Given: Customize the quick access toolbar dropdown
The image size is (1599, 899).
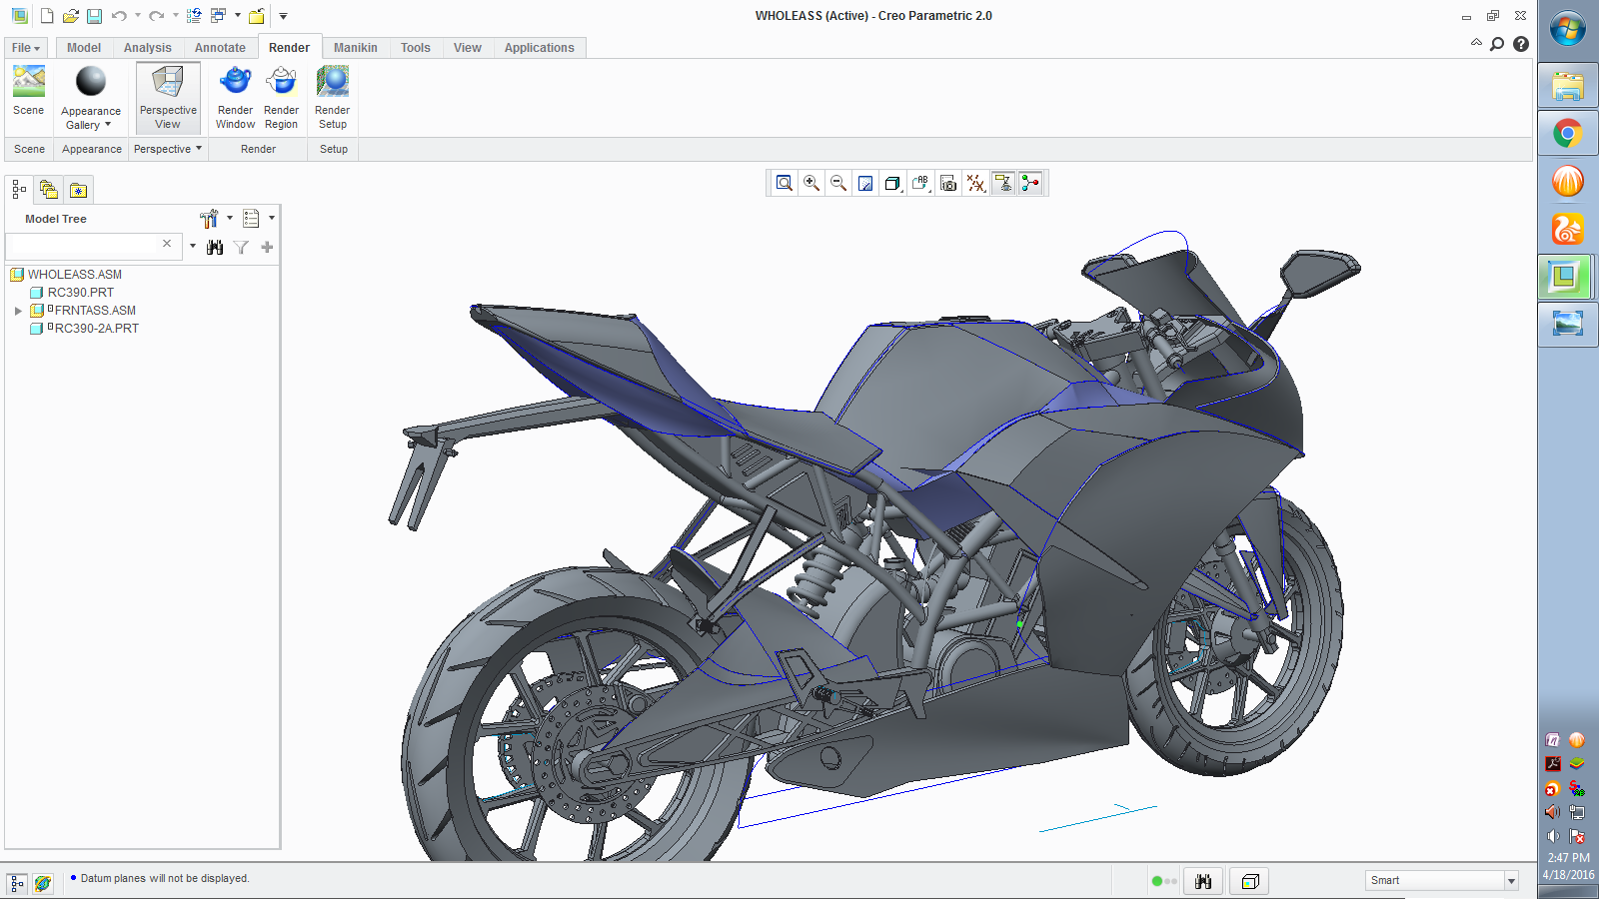Looking at the screenshot, I should pyautogui.click(x=283, y=16).
